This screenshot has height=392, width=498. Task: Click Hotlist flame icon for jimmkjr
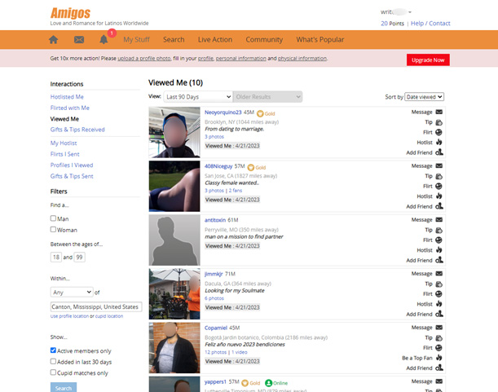point(439,304)
